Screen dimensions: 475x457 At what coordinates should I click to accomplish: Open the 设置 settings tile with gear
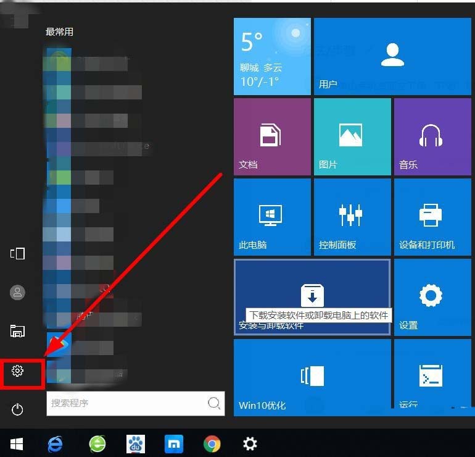[x=432, y=297]
